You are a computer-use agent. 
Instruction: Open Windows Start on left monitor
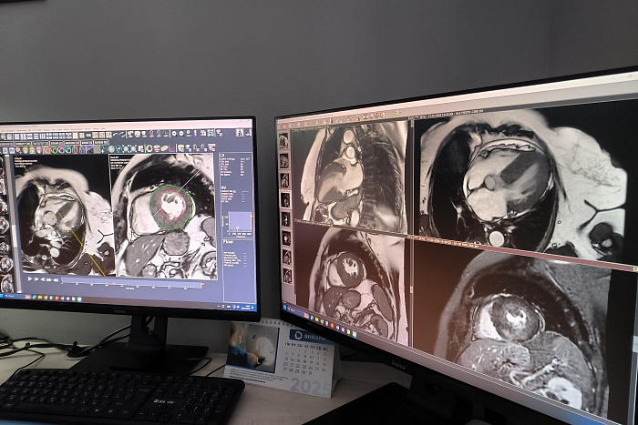click(x=1, y=296)
